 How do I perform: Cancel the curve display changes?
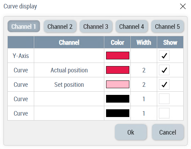tap(168, 132)
